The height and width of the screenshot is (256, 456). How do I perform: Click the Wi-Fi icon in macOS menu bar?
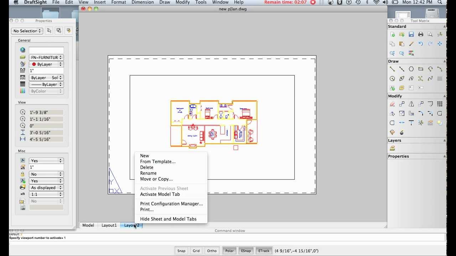tap(376, 2)
